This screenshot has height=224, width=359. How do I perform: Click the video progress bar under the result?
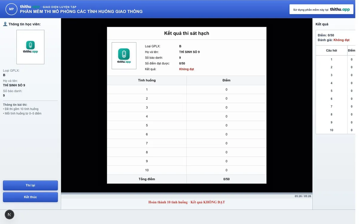187,194
